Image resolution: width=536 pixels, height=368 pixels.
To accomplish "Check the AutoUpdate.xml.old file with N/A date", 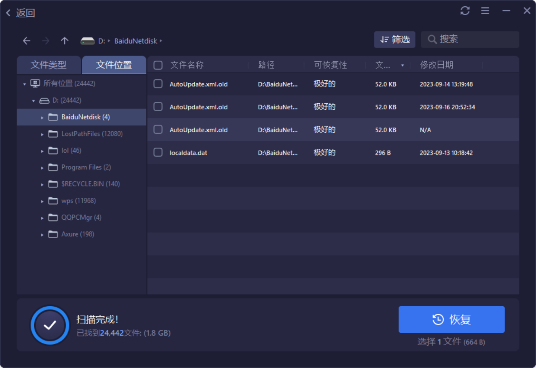I will tap(158, 130).
